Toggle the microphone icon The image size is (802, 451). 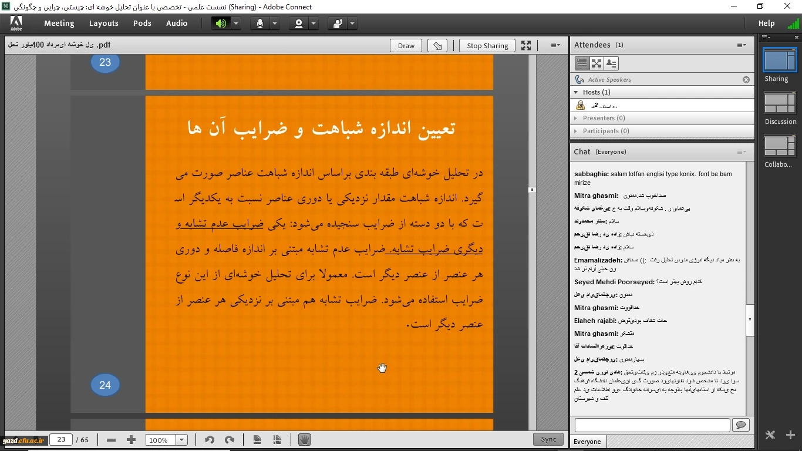tap(260, 23)
